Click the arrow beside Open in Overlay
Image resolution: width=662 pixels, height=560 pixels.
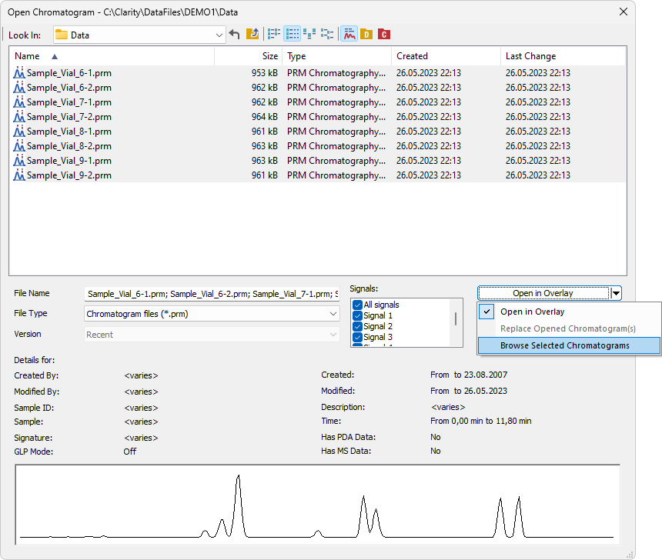tap(617, 293)
